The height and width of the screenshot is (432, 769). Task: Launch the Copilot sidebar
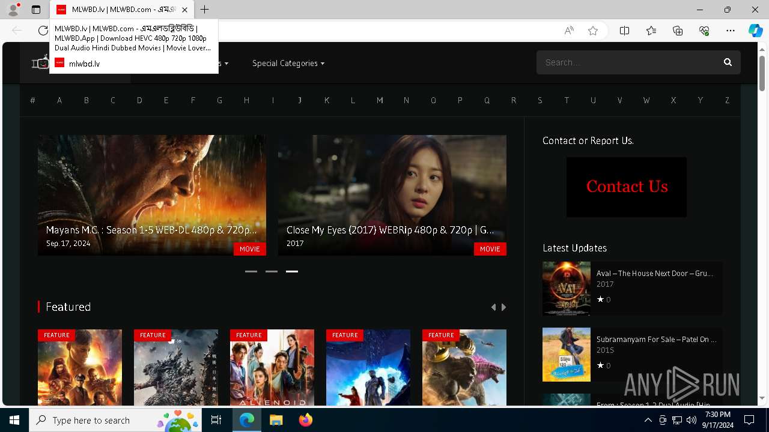755,31
